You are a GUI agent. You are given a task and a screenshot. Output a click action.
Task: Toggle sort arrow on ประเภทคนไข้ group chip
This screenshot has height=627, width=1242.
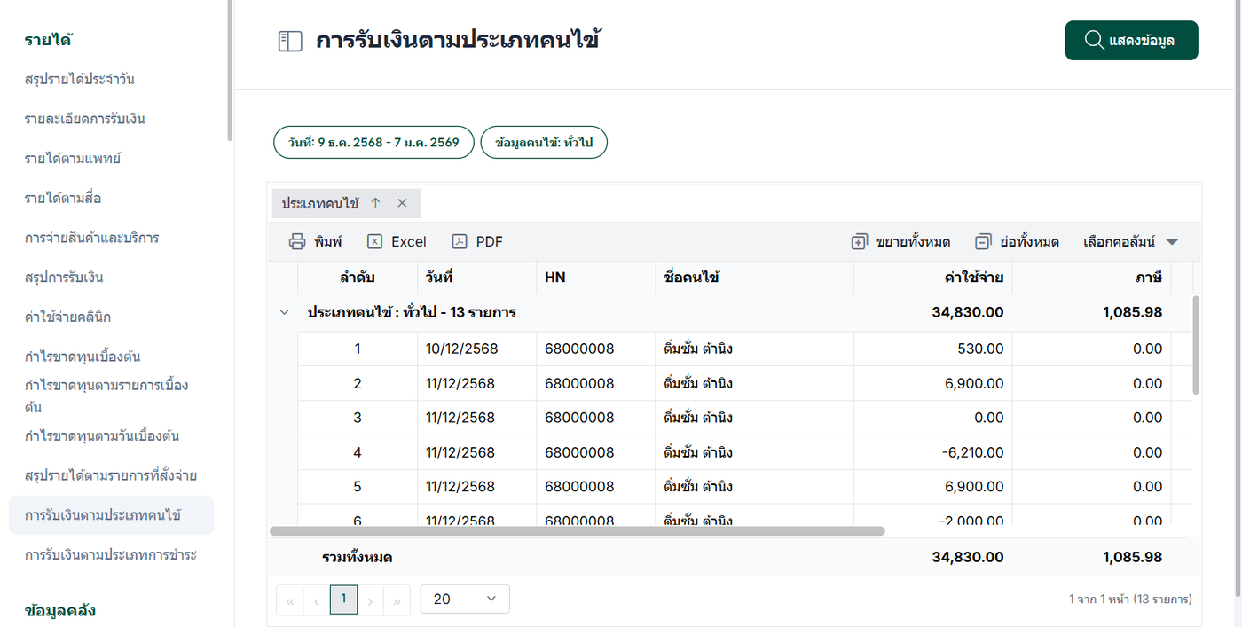coord(375,203)
